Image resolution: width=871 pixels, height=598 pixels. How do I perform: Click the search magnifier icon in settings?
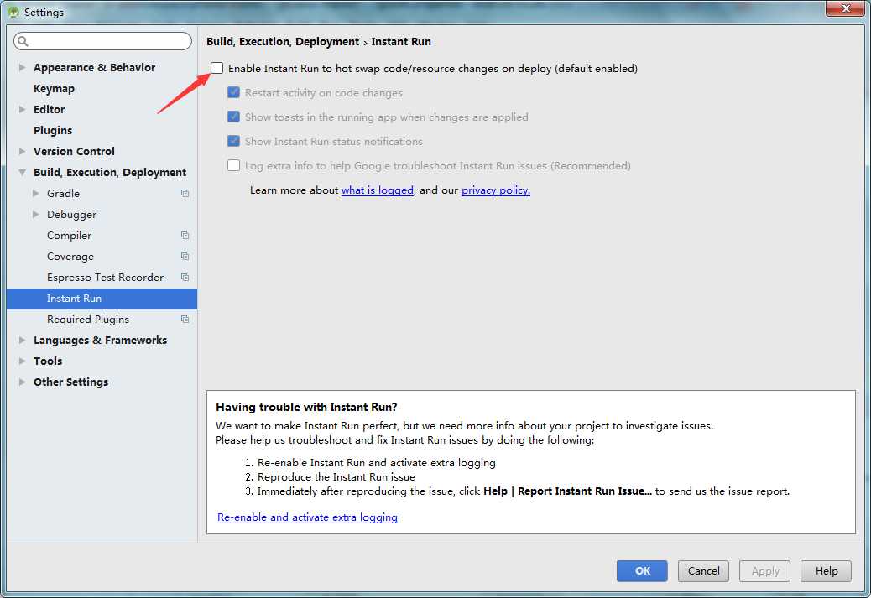tap(23, 41)
